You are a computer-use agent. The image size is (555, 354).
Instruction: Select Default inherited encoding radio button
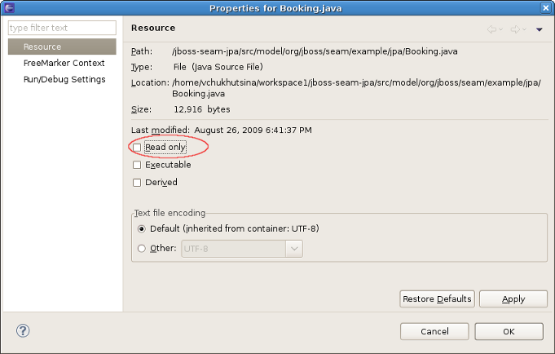(142, 228)
